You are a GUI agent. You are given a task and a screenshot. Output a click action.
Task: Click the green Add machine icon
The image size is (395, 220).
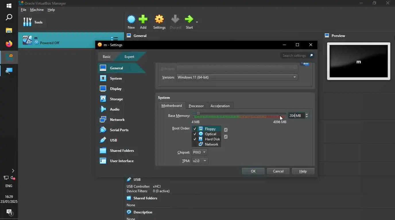(143, 19)
